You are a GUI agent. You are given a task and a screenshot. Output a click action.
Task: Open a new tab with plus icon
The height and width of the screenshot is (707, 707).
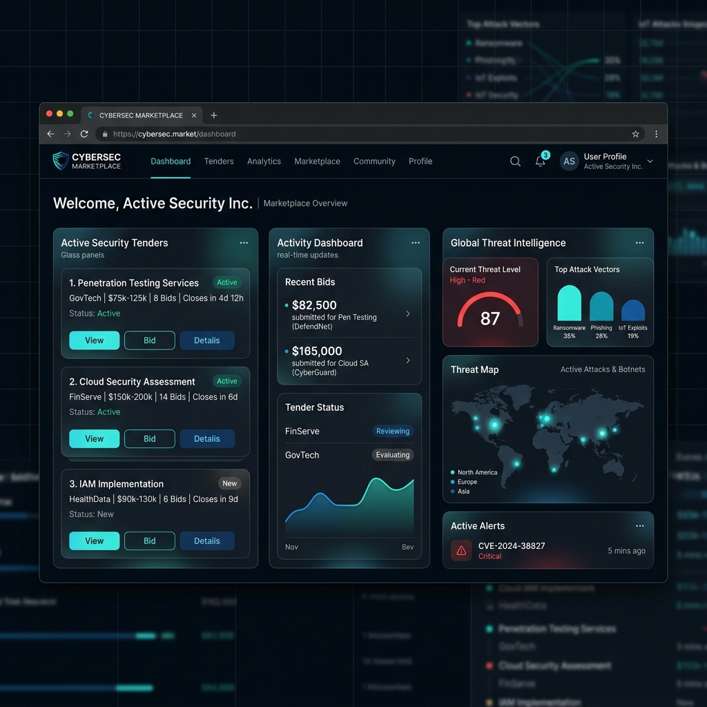214,115
